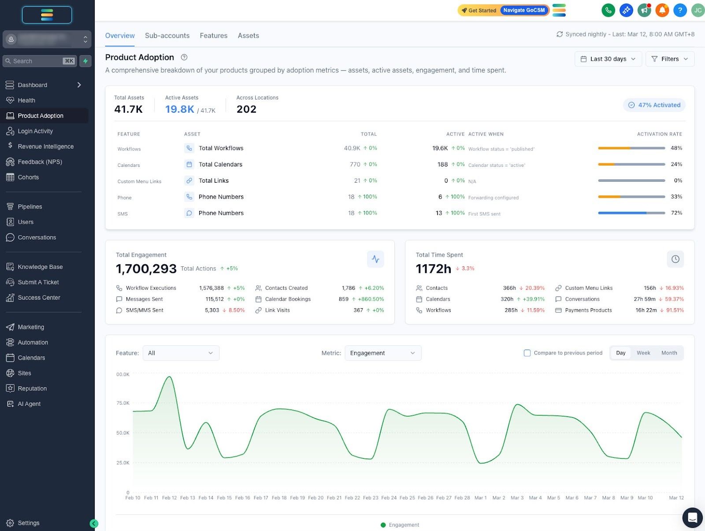Click the blue help question mark icon
This screenshot has width=705, height=531.
click(680, 10)
